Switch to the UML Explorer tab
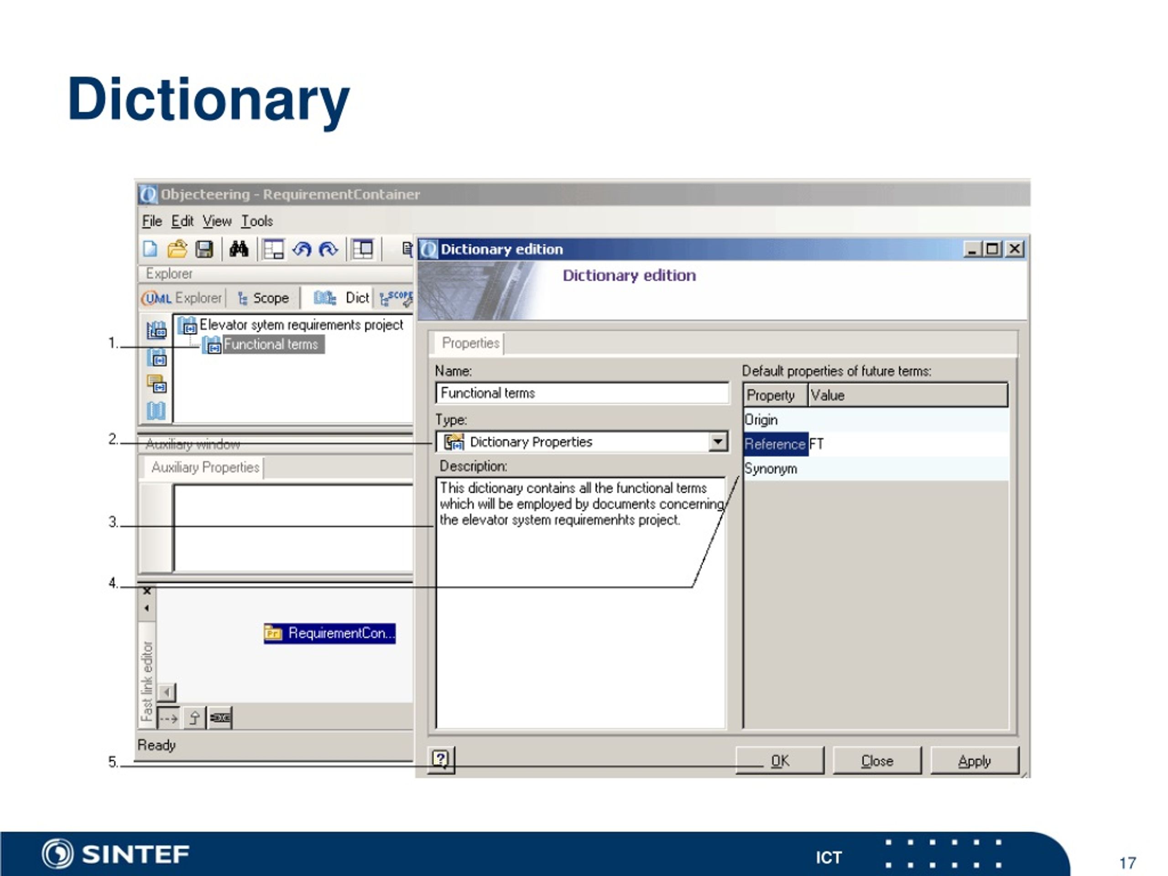Screen dimensions: 1168x876 [182, 298]
